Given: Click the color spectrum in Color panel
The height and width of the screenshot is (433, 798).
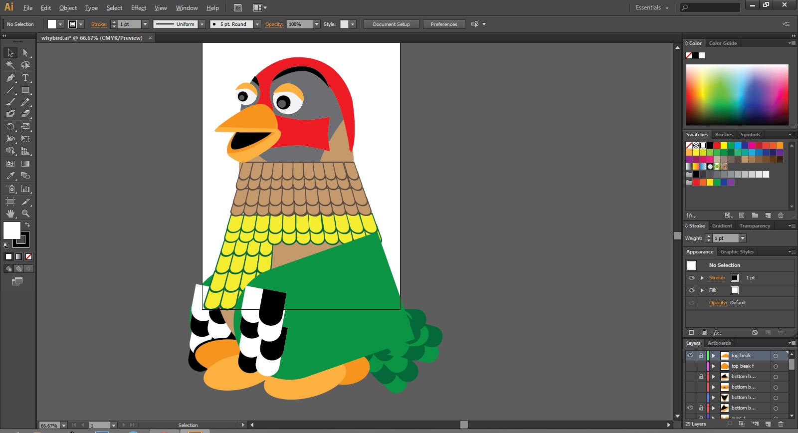Looking at the screenshot, I should coord(737,94).
